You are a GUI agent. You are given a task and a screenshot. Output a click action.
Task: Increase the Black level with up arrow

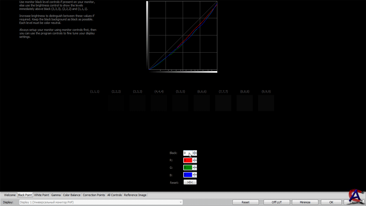(x=195, y=152)
